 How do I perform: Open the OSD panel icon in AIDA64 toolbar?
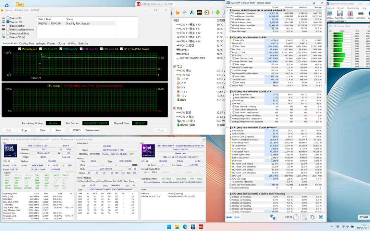pyautogui.click(x=199, y=13)
